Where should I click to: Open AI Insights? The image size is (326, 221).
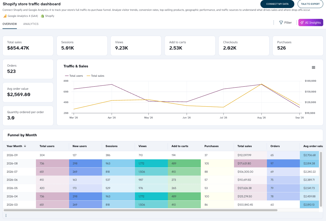[311, 23]
